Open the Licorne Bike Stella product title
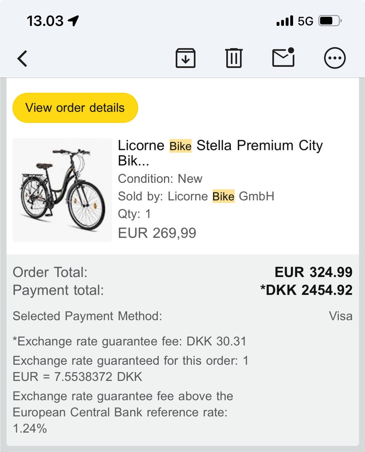 pos(220,152)
